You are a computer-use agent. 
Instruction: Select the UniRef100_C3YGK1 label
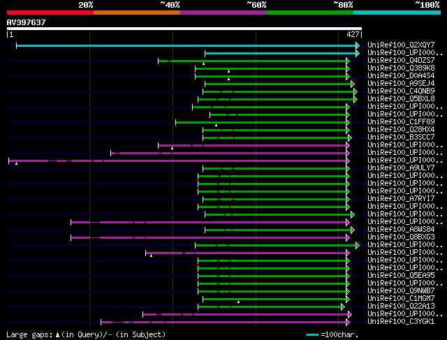click(x=401, y=322)
